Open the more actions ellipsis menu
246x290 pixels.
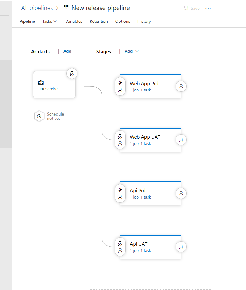click(208, 8)
